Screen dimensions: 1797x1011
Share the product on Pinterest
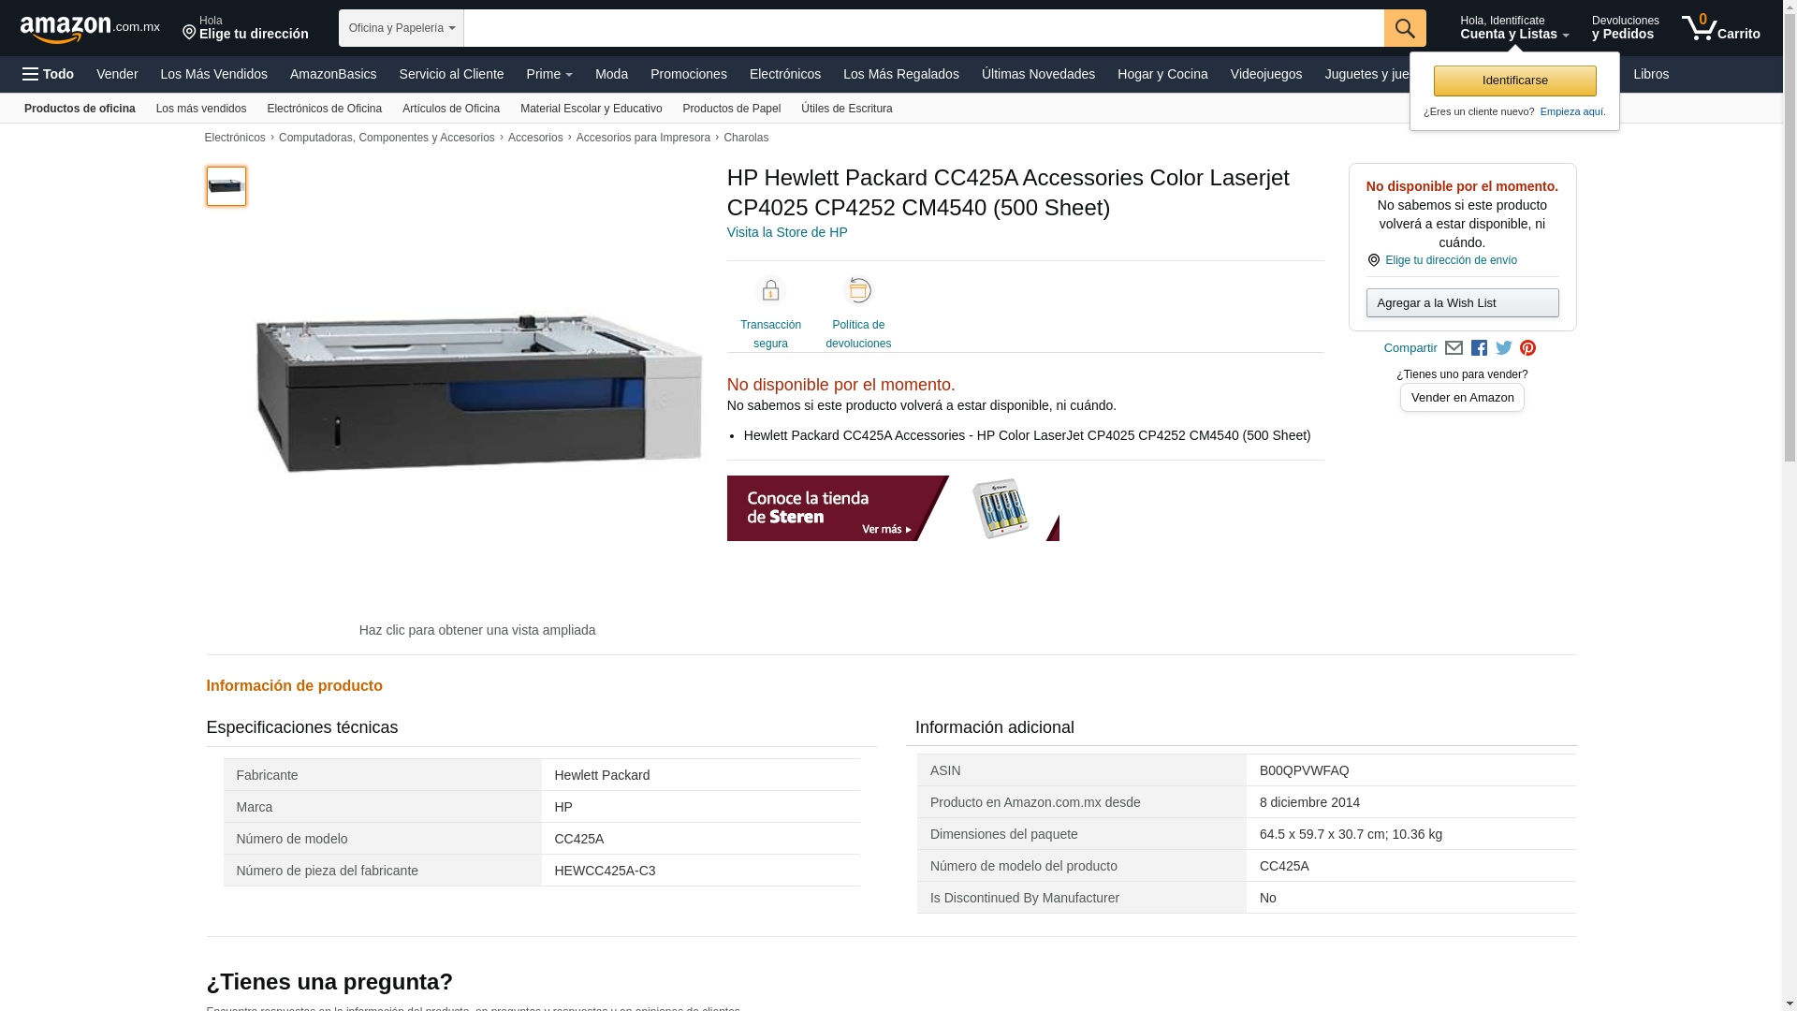click(x=1528, y=348)
